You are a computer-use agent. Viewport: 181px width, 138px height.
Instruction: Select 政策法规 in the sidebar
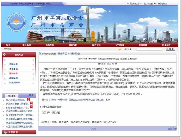tap(14, 78)
